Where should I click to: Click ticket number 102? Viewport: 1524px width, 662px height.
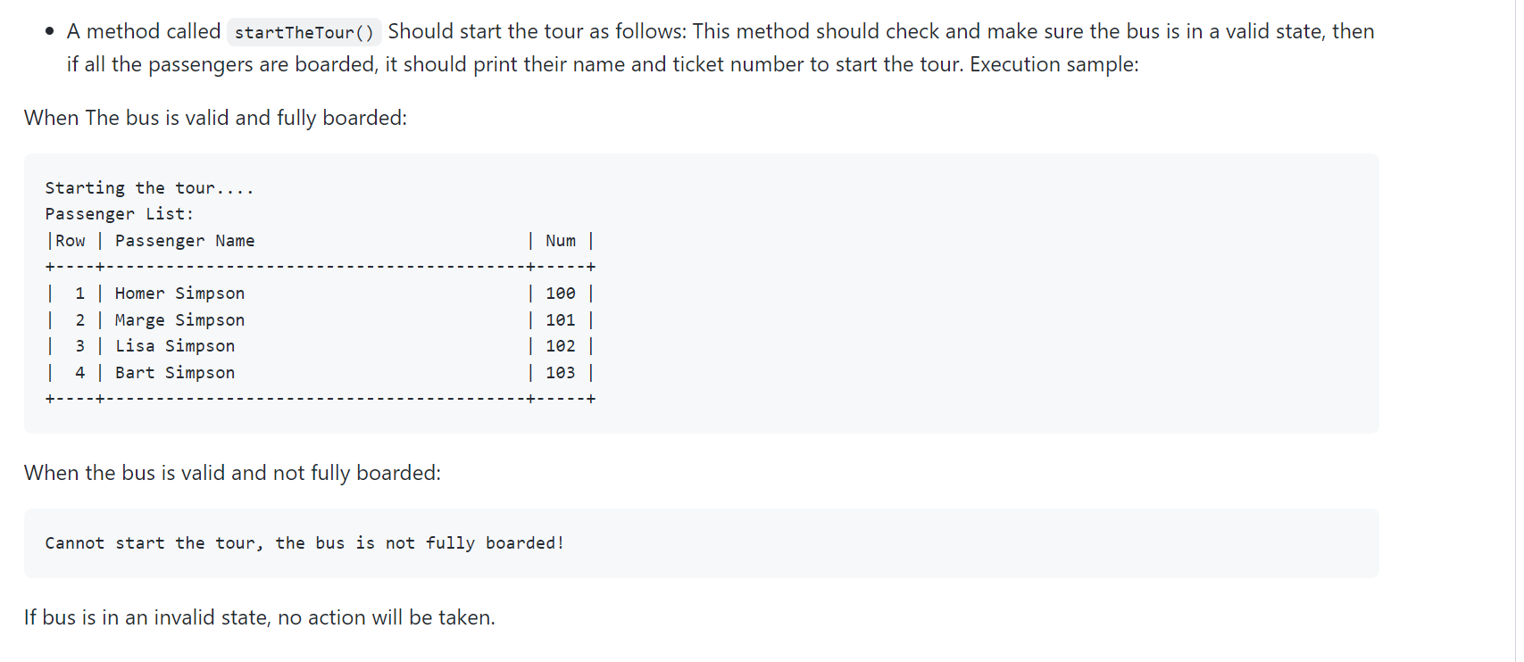click(560, 346)
